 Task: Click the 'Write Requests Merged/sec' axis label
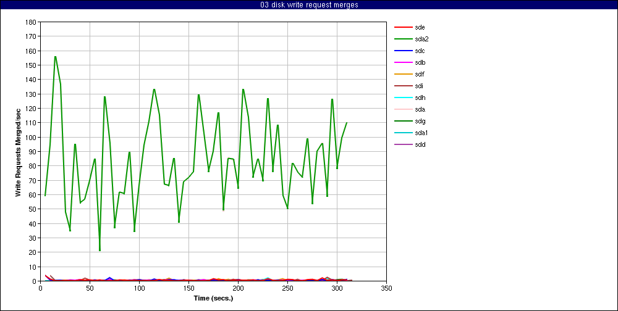point(18,152)
